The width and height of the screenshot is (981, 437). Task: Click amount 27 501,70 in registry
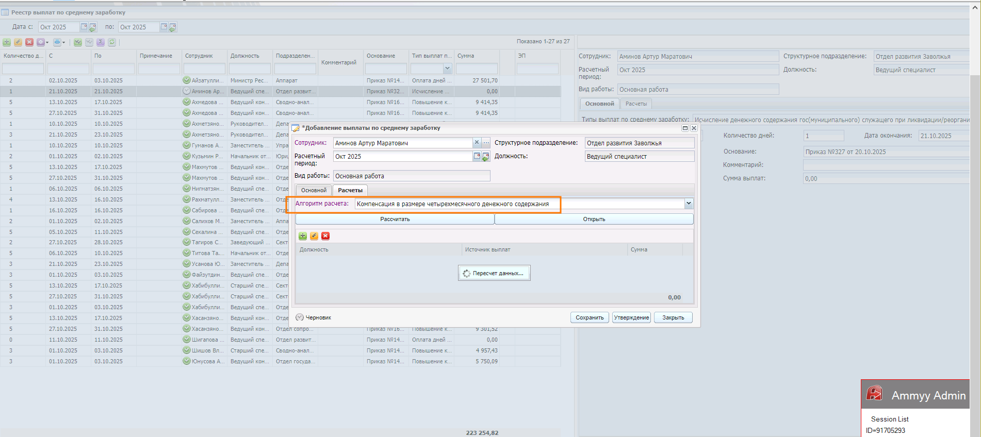485,80
